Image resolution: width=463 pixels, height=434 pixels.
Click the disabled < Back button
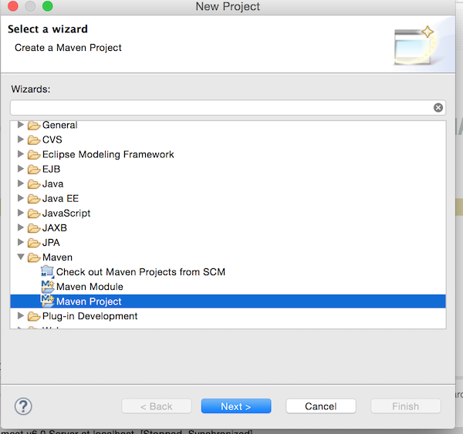pos(157,406)
